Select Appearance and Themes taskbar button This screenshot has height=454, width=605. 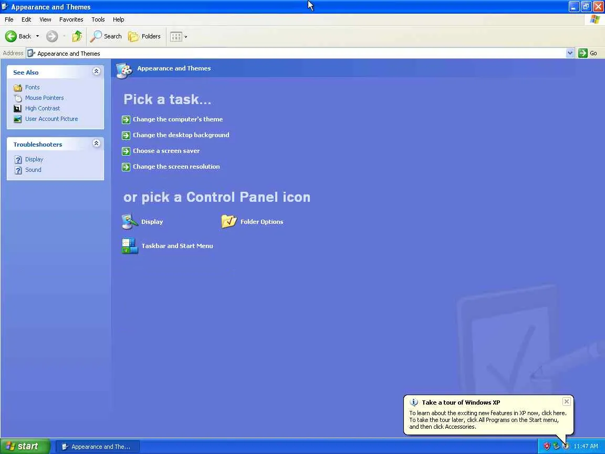pyautogui.click(x=98, y=447)
